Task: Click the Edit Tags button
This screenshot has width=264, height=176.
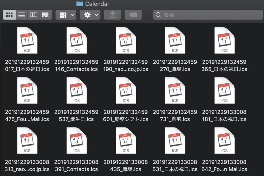Action: [133, 15]
